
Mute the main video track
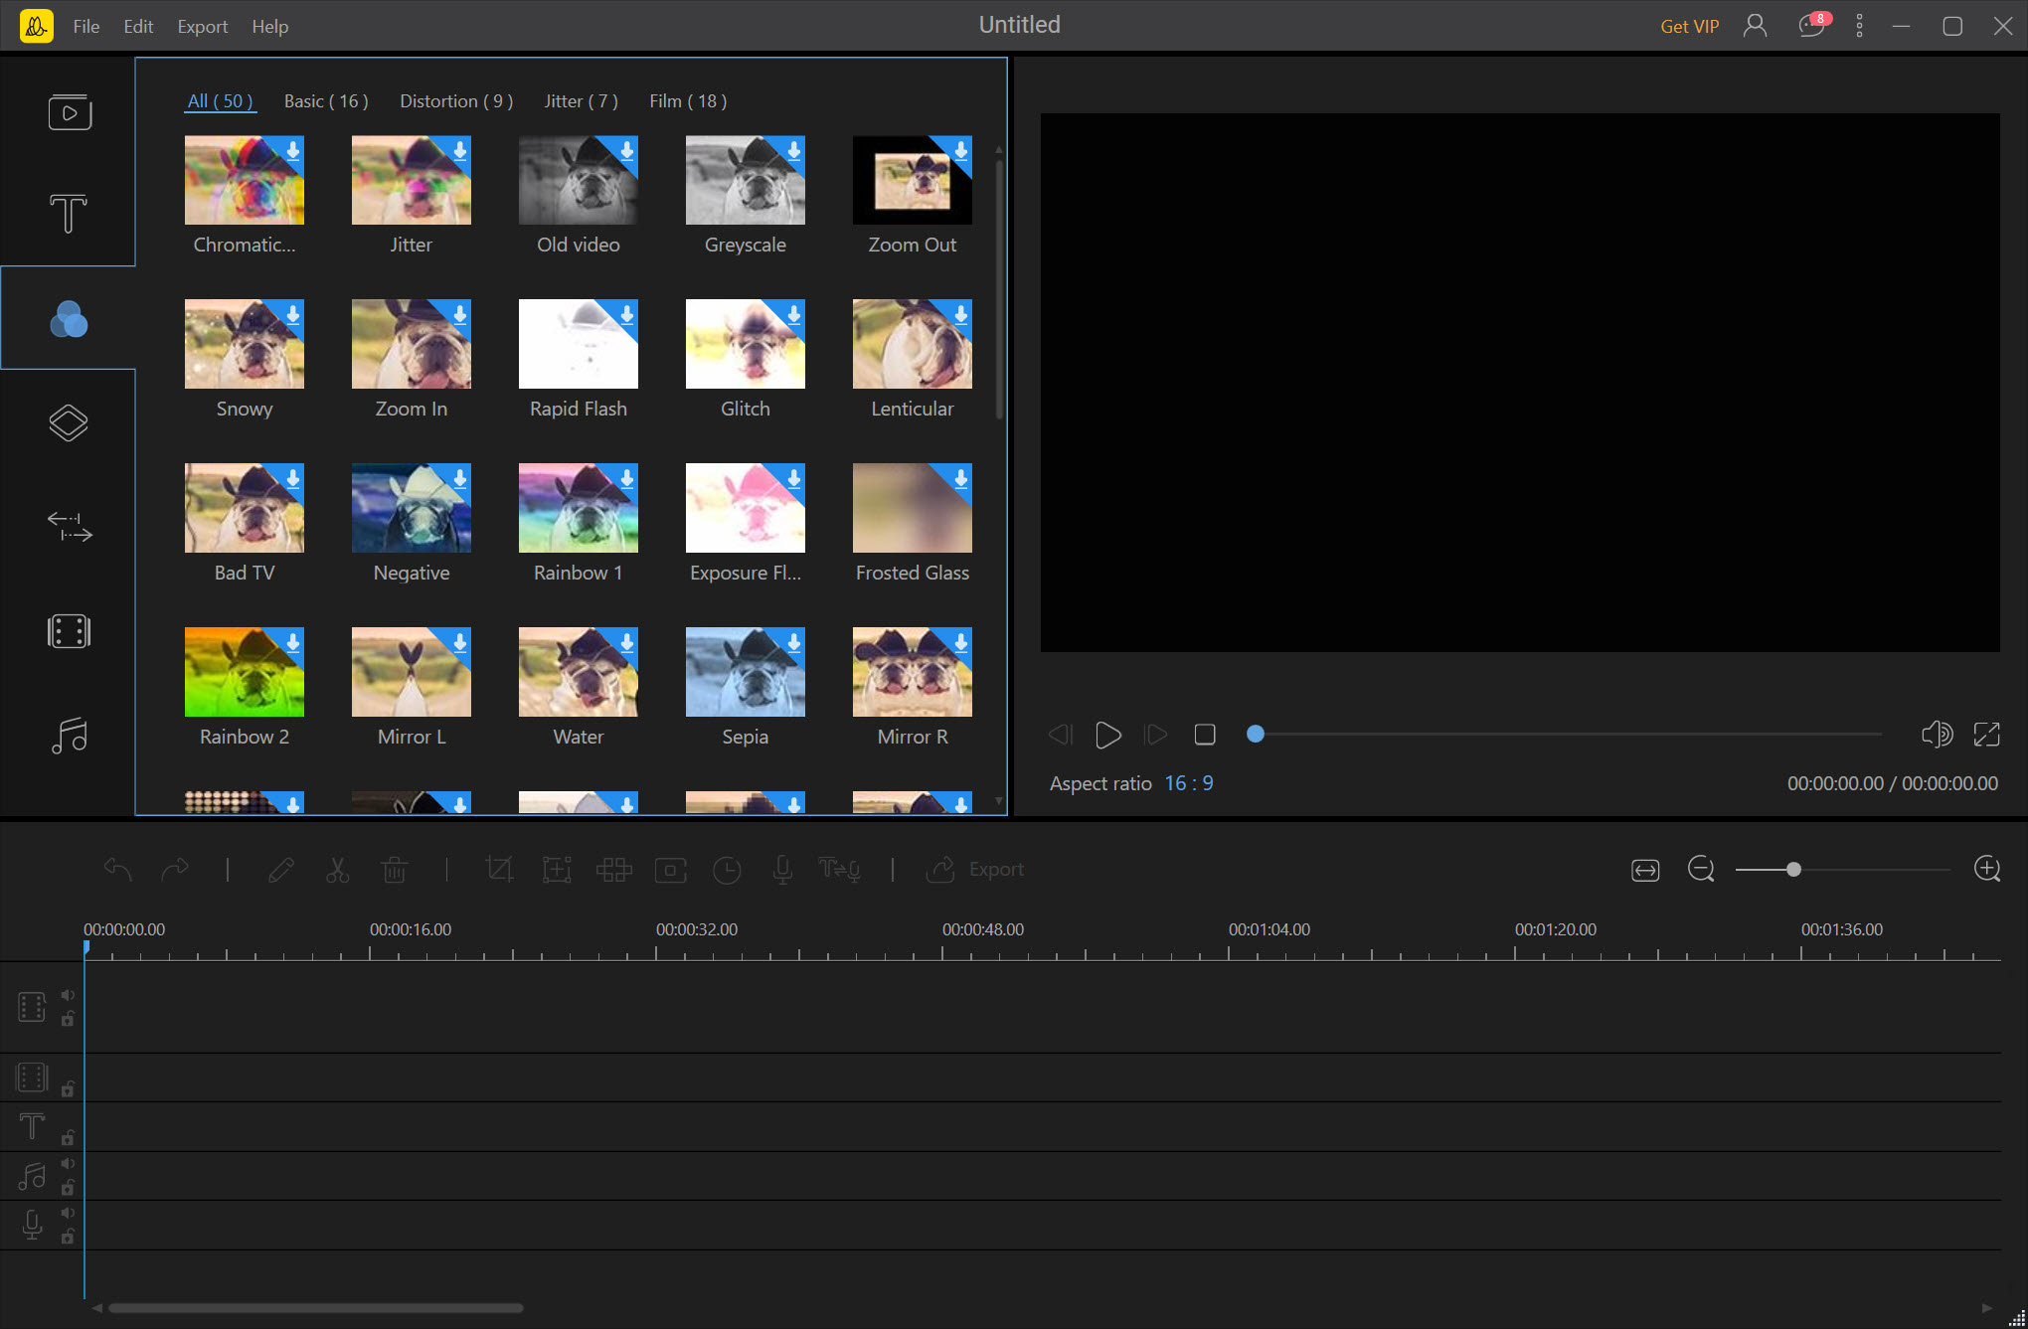click(68, 995)
